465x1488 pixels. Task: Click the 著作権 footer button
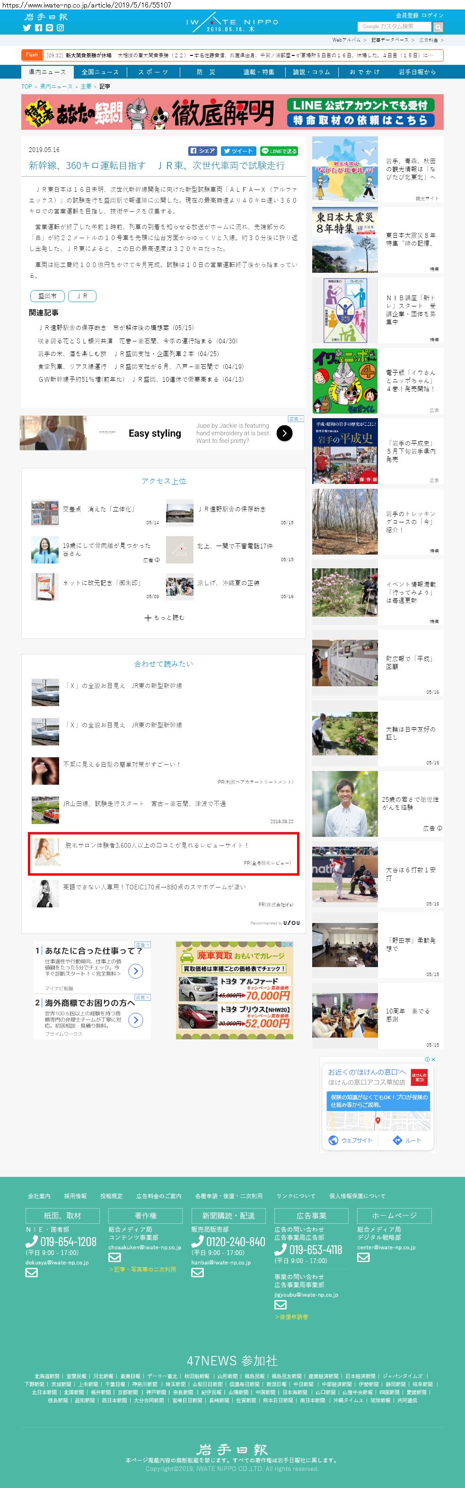click(145, 1216)
